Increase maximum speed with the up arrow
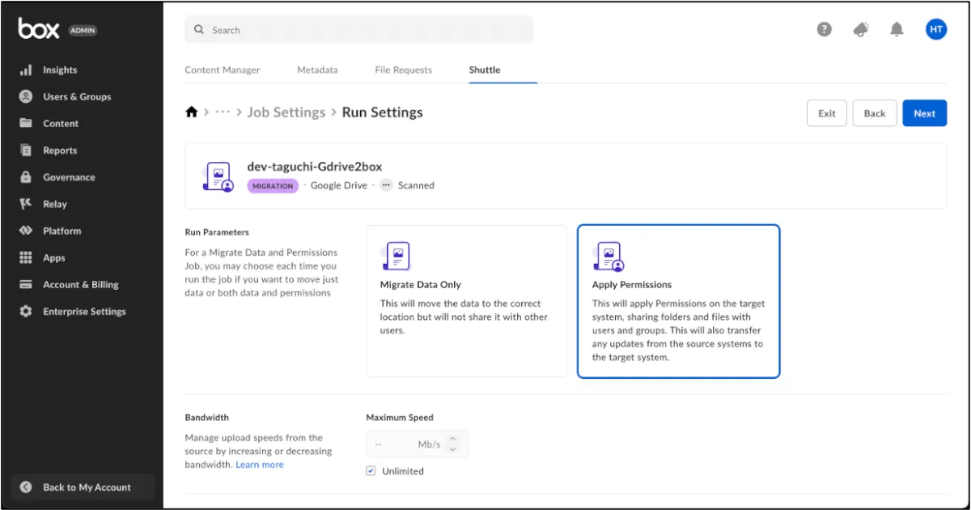971x510 pixels. click(453, 440)
